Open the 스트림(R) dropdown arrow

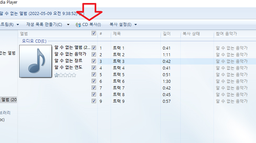[18, 25]
